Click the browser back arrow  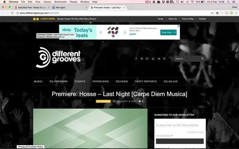(3, 13)
